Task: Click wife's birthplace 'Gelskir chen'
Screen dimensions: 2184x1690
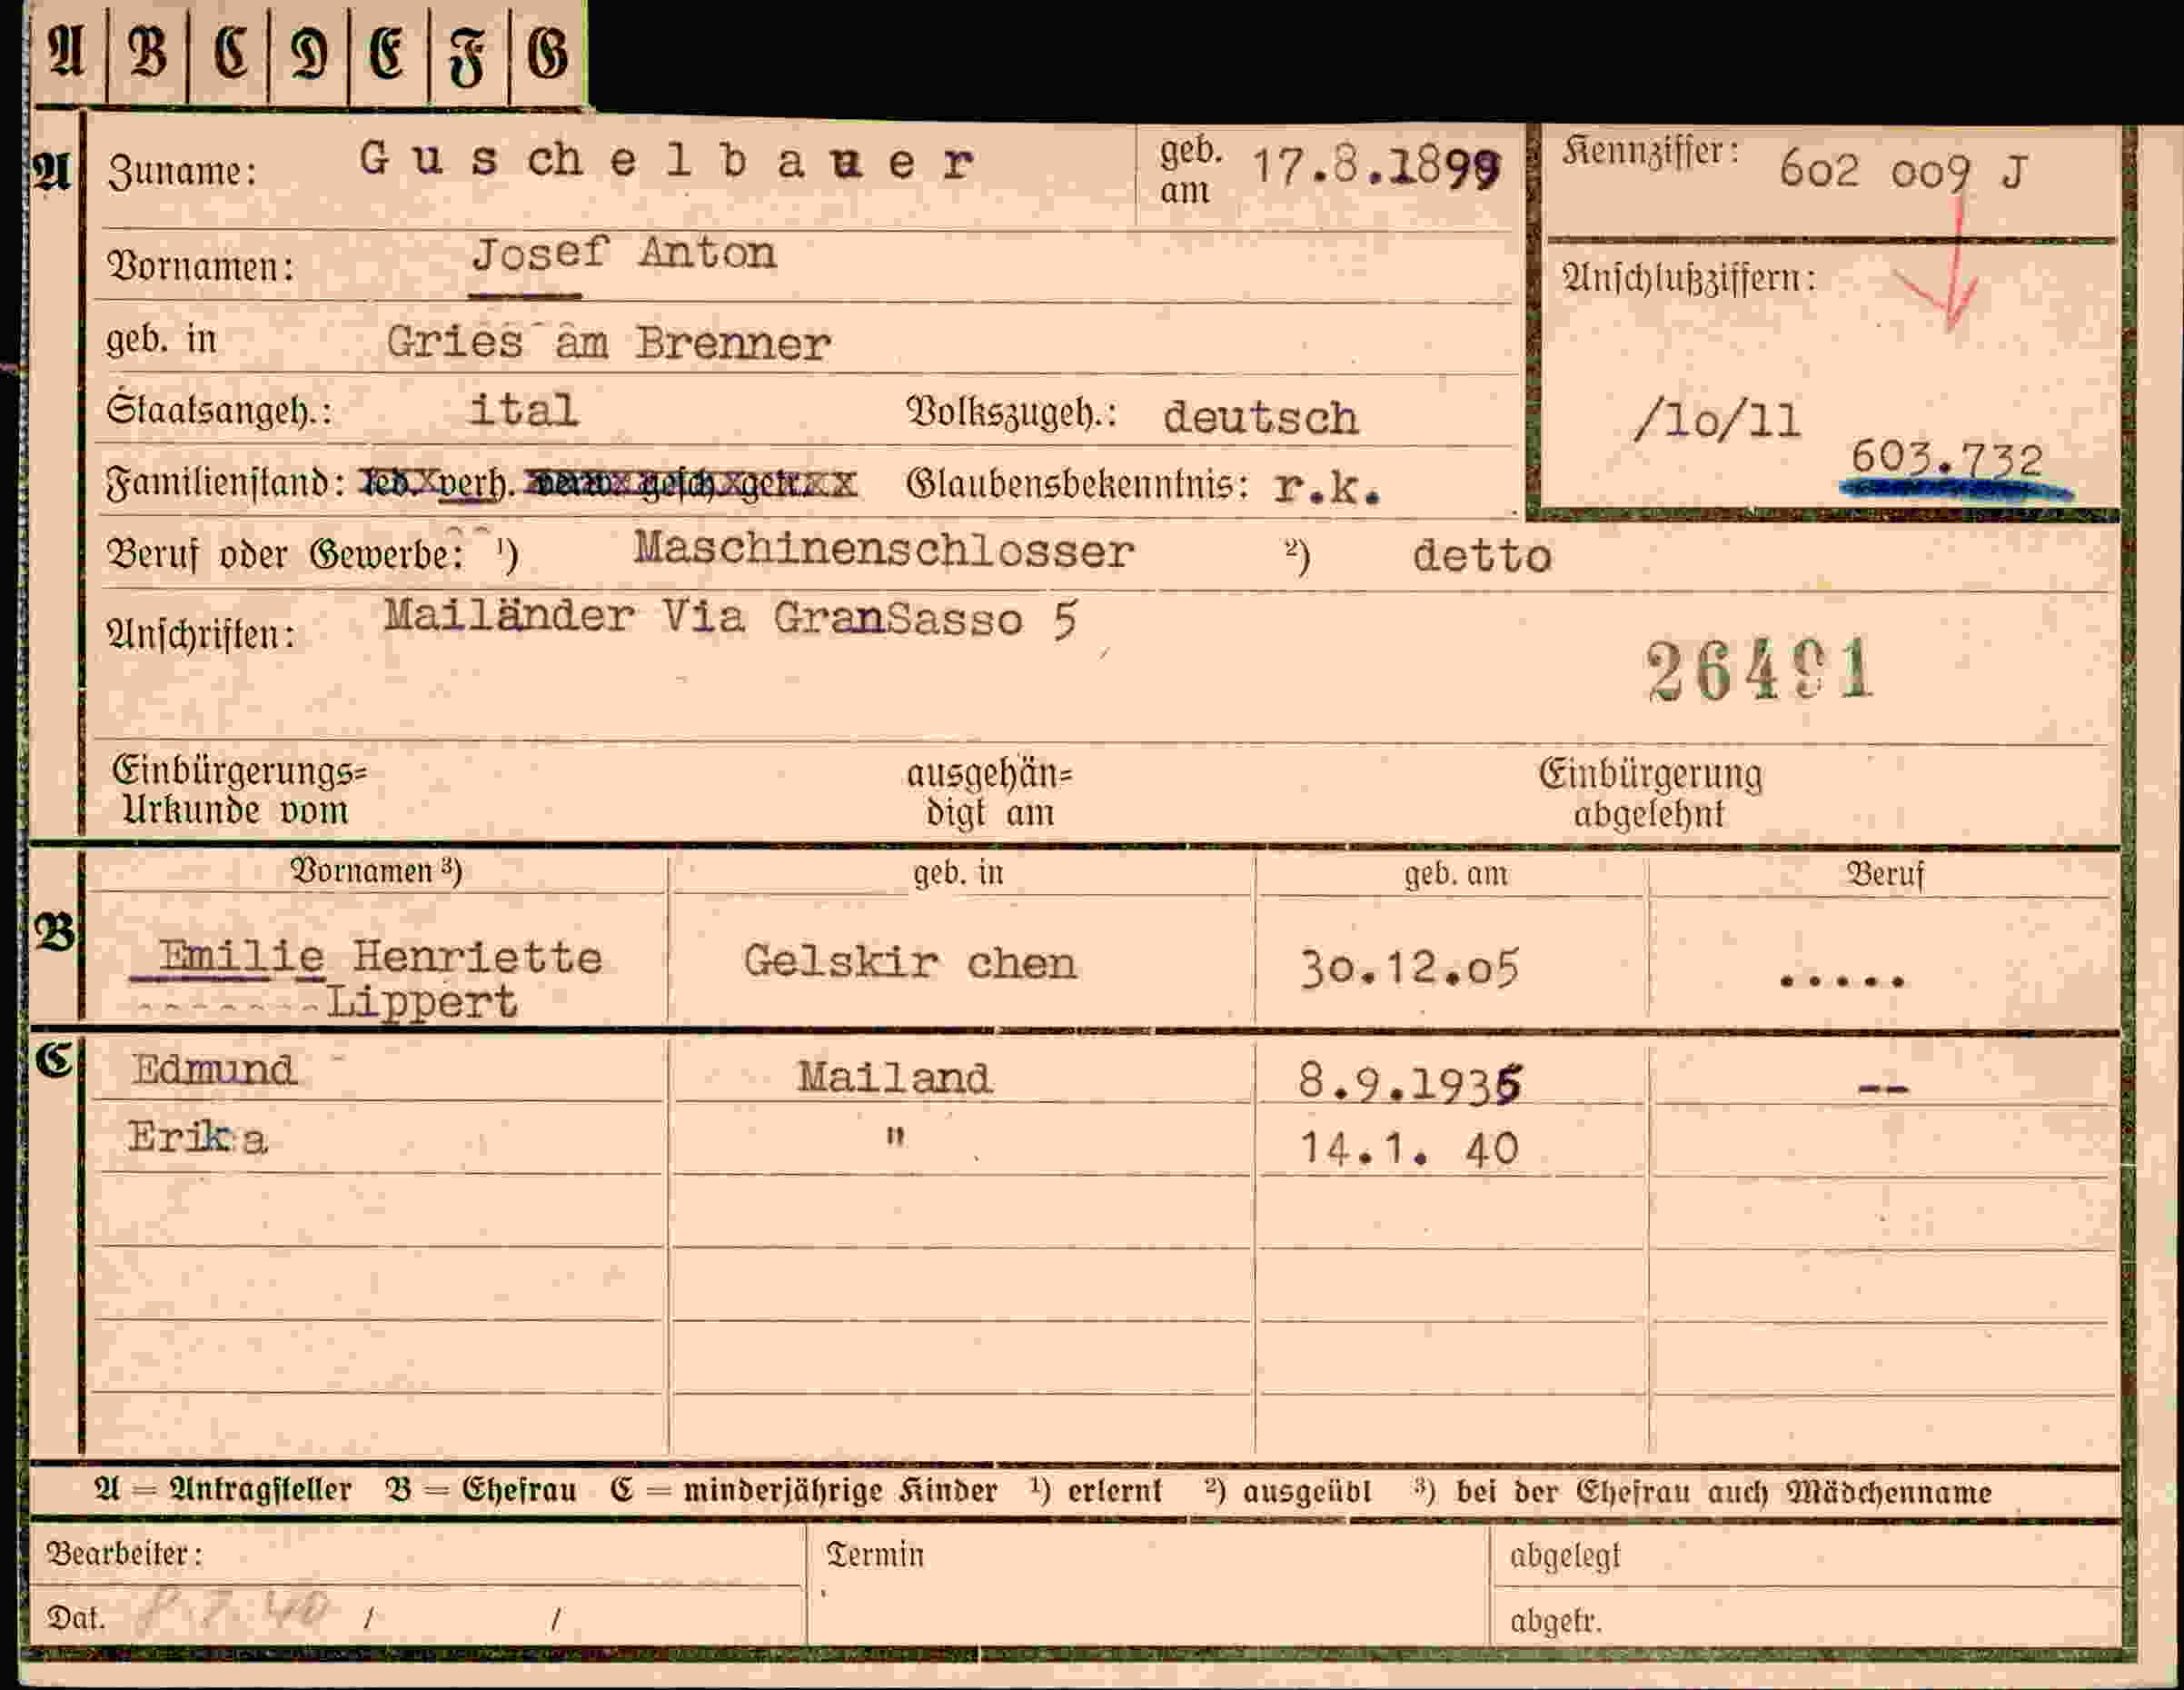Action: click(910, 962)
